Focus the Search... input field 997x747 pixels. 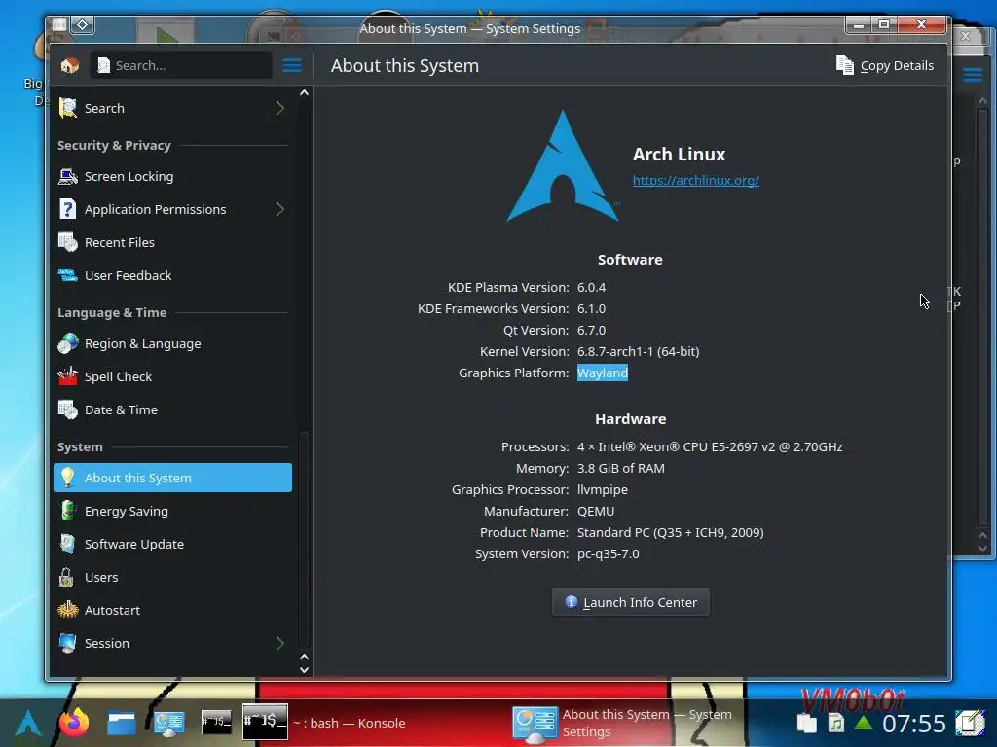[181, 65]
